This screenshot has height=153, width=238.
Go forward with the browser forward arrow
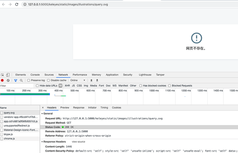point(10,4)
